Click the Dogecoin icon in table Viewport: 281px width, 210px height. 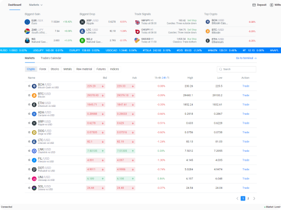[34, 132]
